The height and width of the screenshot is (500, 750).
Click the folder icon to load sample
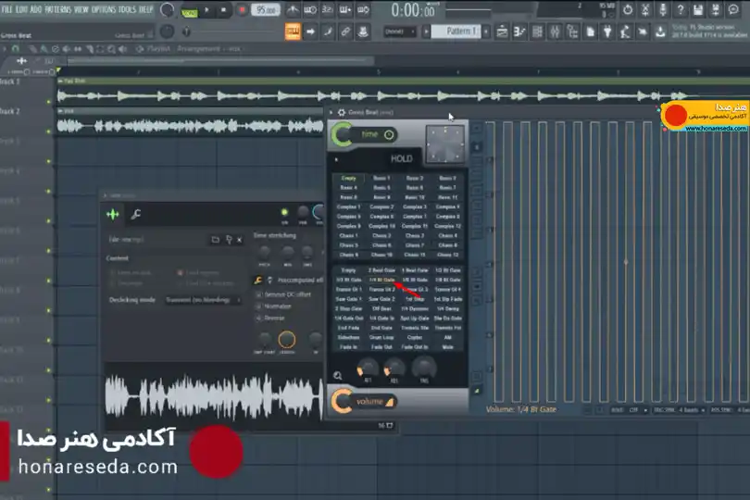[215, 239]
